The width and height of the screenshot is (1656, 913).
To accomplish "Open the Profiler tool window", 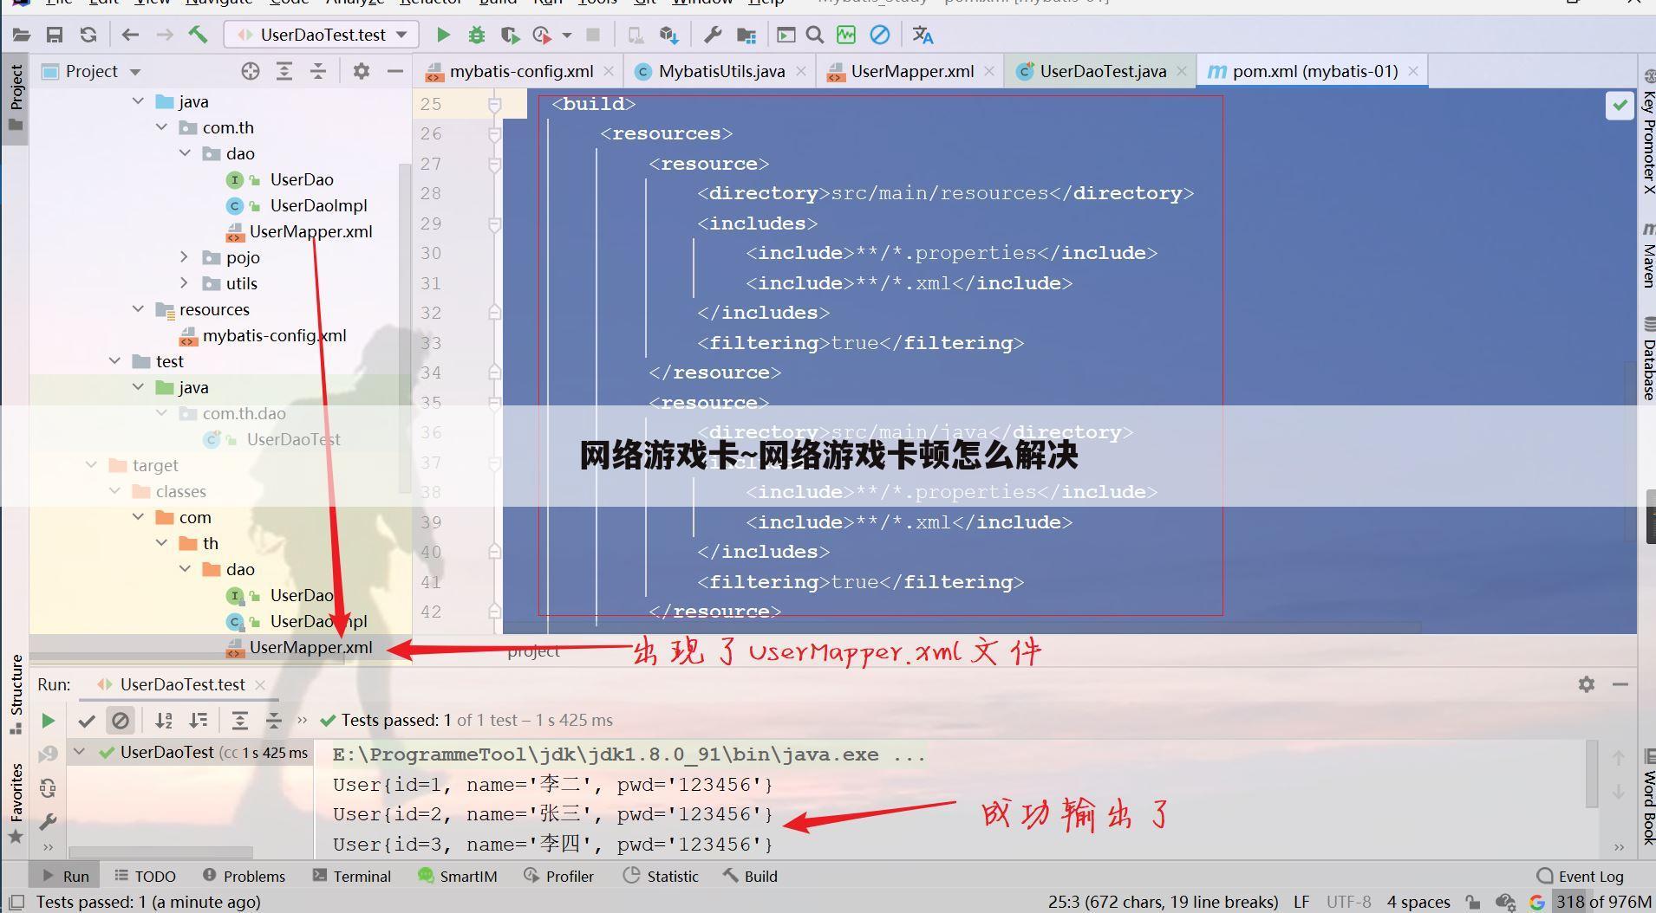I will [558, 876].
